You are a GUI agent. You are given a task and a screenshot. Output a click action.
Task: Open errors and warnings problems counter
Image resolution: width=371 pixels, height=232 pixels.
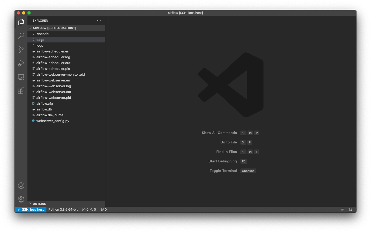coord(89,210)
